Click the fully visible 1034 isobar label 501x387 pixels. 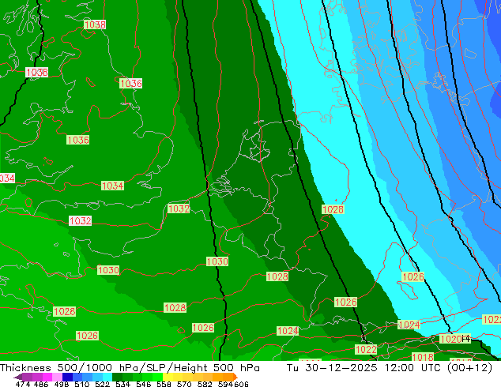(112, 186)
